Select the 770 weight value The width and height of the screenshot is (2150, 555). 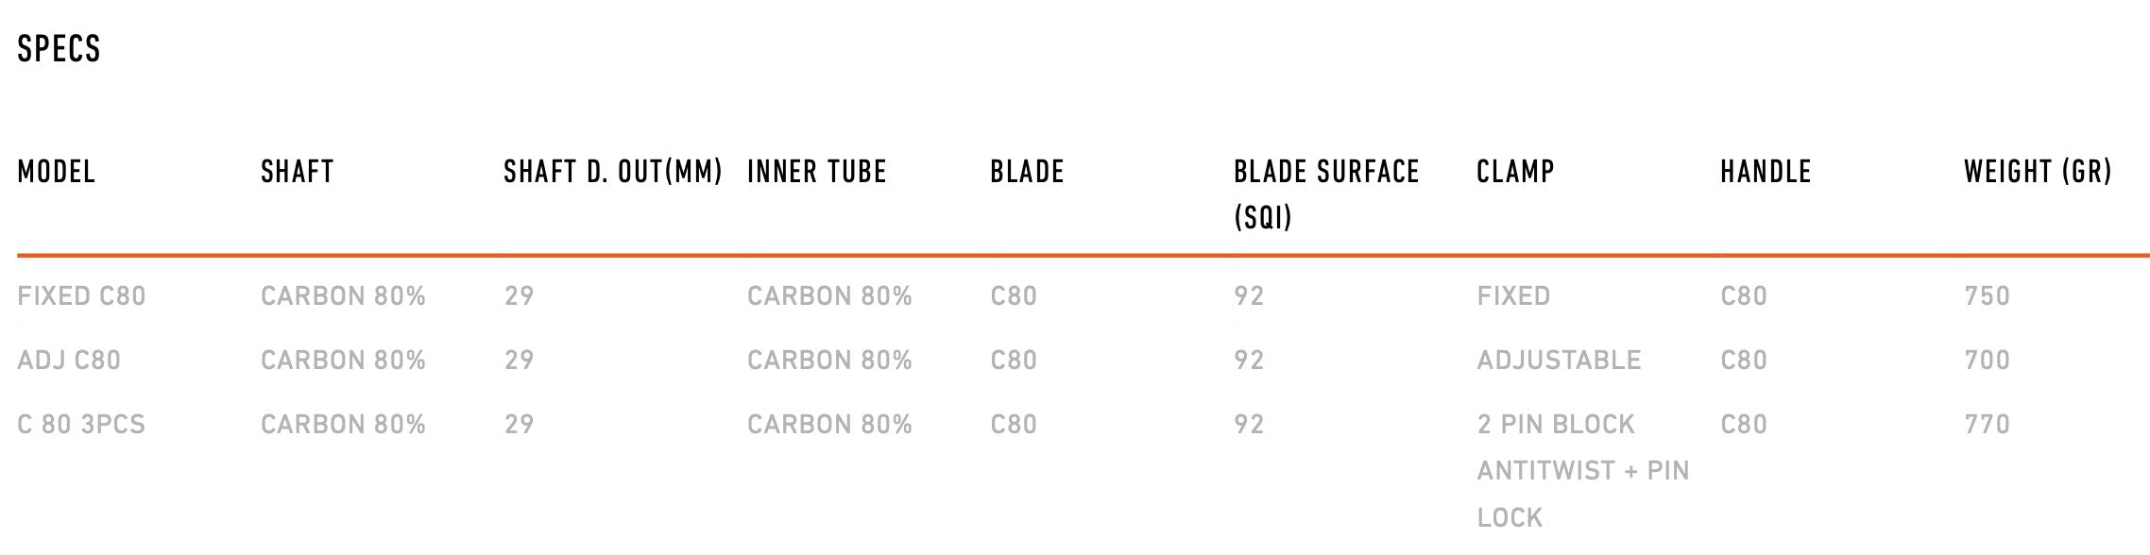pyautogui.click(x=1987, y=424)
